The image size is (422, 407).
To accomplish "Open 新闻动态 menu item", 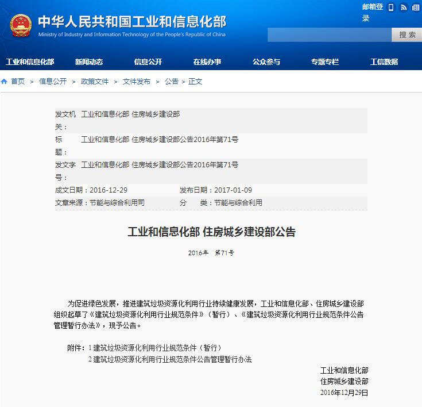I will click(89, 62).
